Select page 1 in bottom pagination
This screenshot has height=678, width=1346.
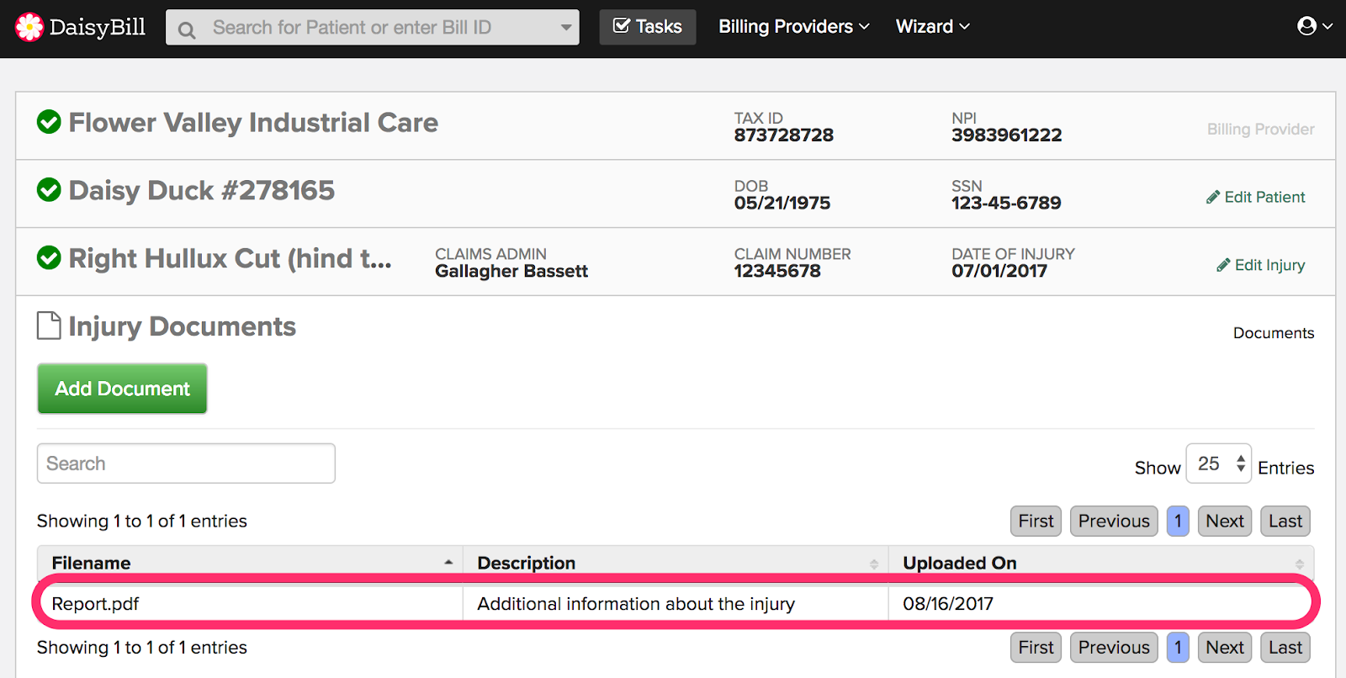[1178, 647]
